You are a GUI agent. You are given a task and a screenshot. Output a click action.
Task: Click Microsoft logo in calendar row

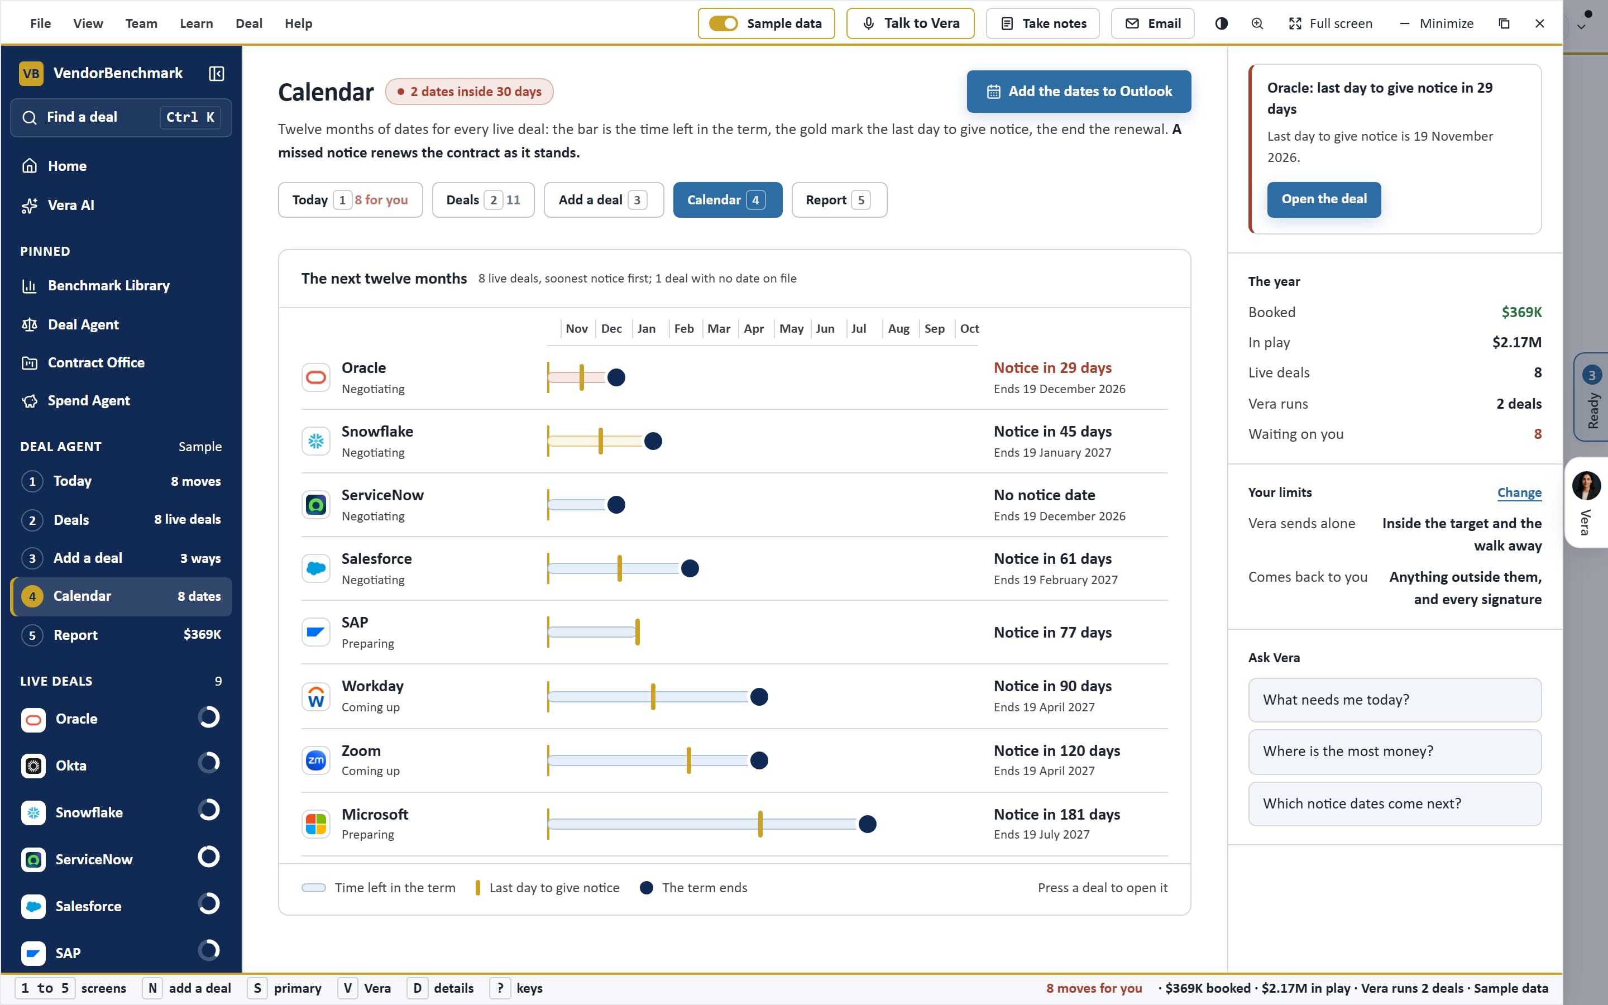315,824
